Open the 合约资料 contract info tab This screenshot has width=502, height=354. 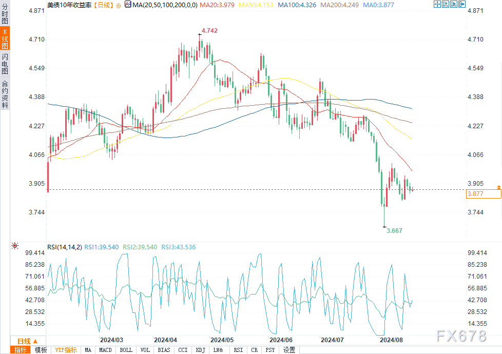tap(5, 94)
